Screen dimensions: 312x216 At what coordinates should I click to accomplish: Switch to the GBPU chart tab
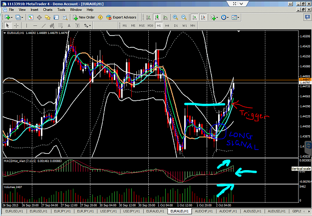coord(297,211)
